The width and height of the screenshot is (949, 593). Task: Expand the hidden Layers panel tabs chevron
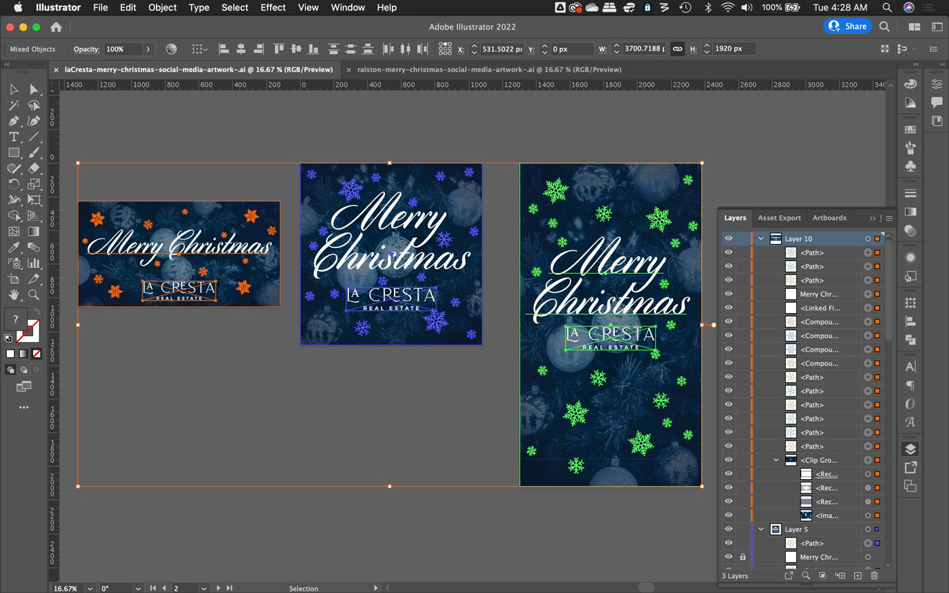(x=872, y=218)
